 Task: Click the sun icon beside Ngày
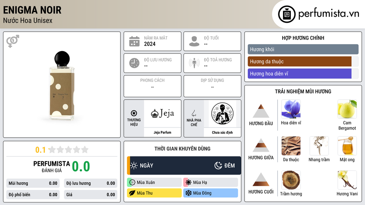click(x=134, y=165)
